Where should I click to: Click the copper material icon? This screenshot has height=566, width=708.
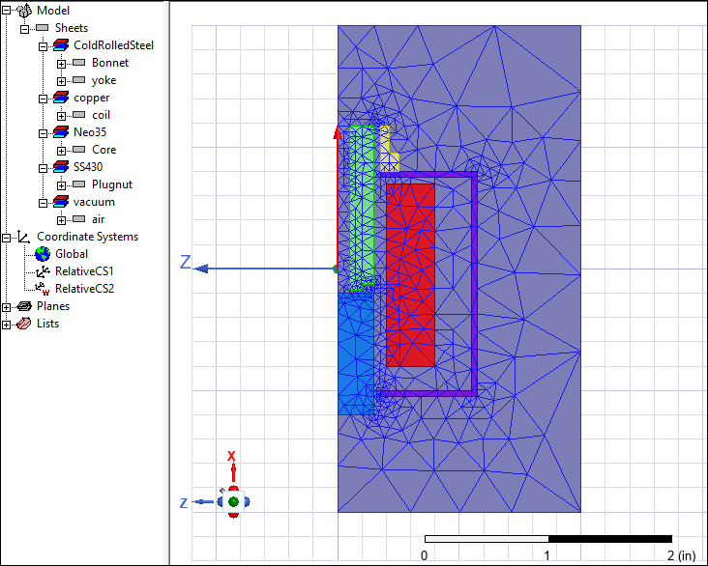(61, 98)
